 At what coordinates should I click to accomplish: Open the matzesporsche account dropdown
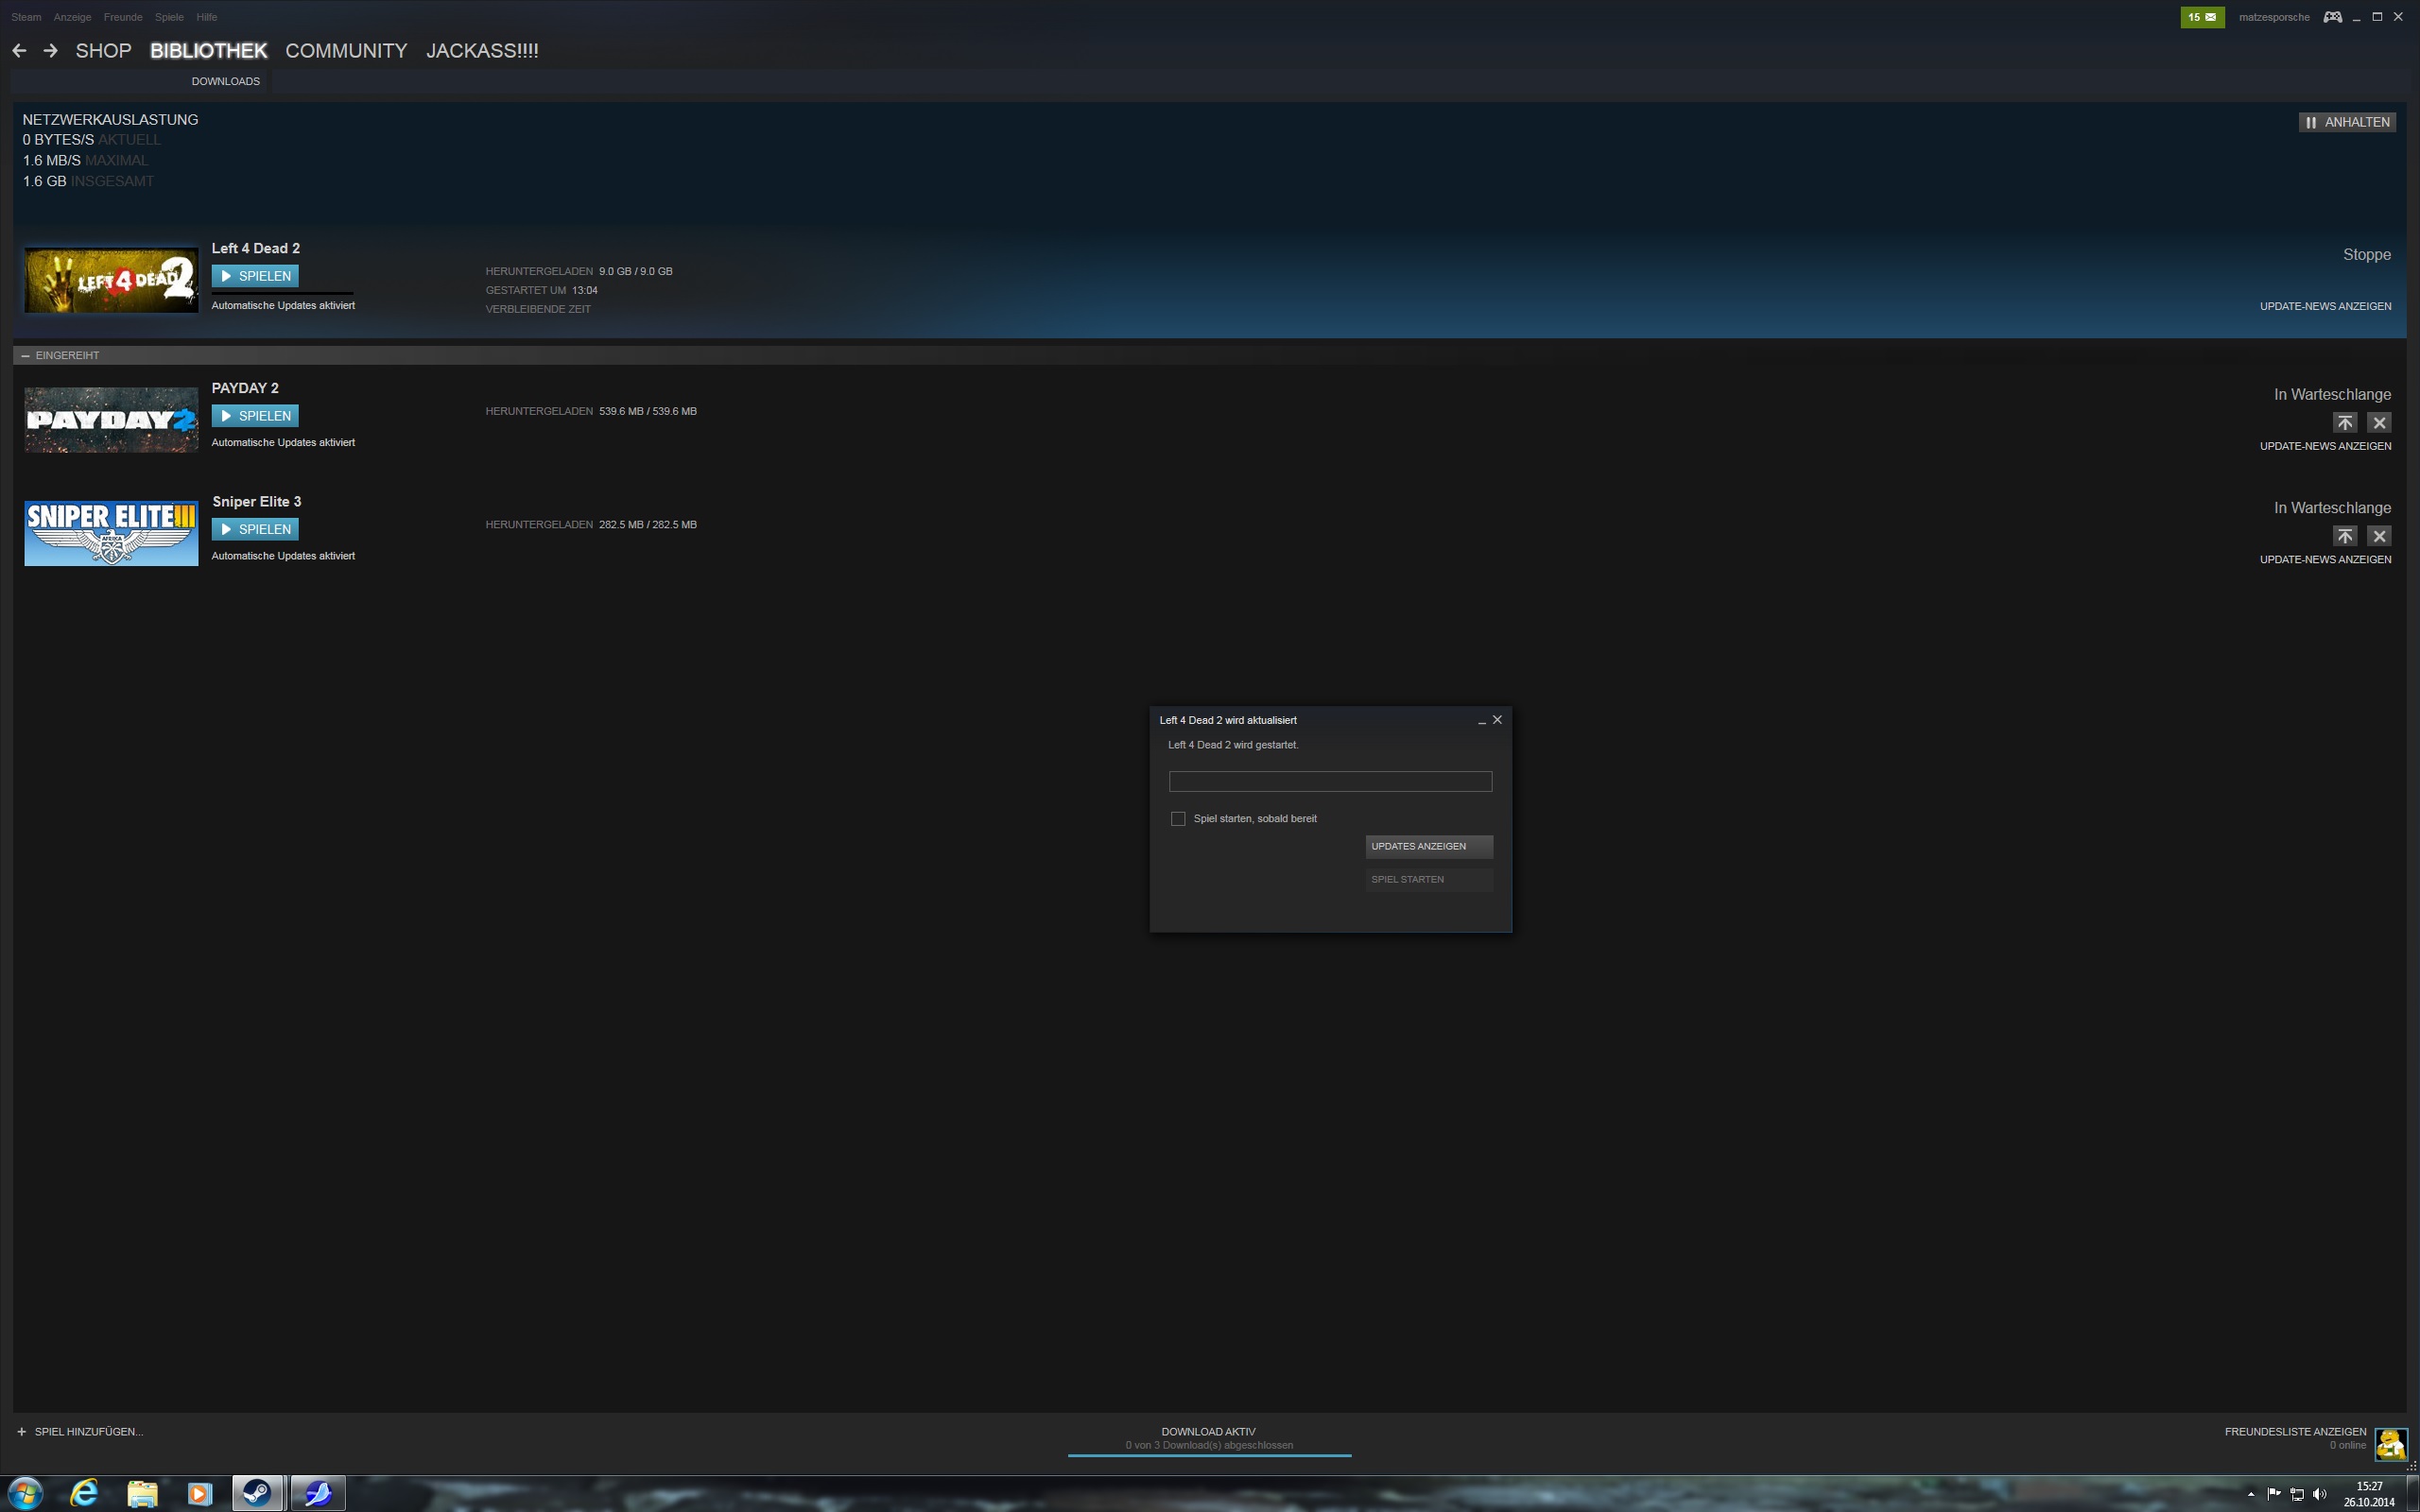pyautogui.click(x=2273, y=17)
